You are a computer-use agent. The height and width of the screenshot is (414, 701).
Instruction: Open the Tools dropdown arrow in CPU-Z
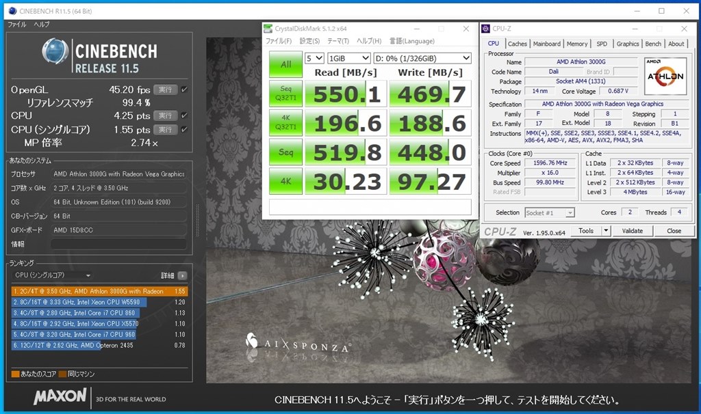click(x=606, y=231)
